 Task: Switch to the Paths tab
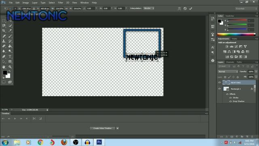(239, 62)
